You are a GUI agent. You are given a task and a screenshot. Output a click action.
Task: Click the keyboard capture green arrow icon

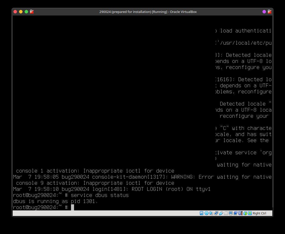[x=250, y=213]
